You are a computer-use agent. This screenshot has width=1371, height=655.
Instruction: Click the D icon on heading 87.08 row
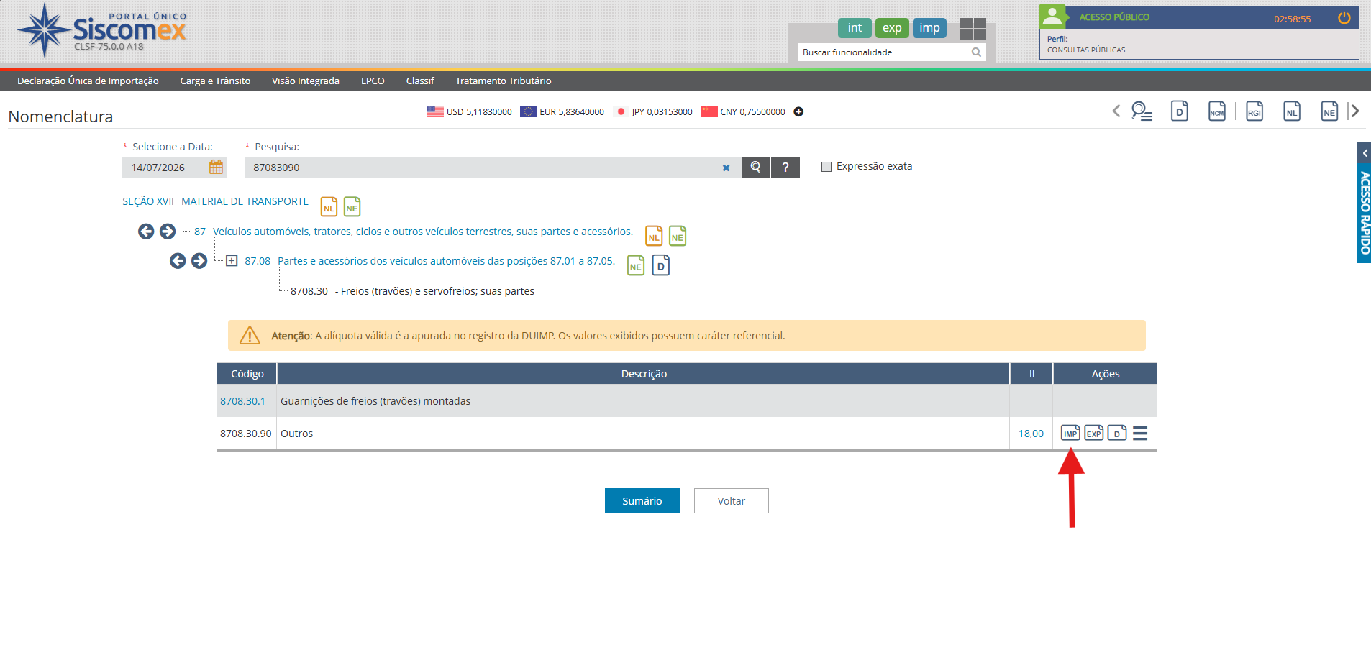point(660,265)
